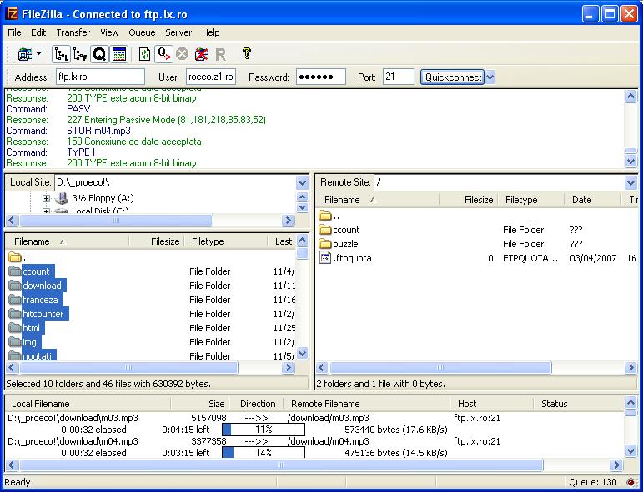Screen dimensions: 643x492
Task: Toggle the transfer queue display (Q)
Action: pos(99,54)
